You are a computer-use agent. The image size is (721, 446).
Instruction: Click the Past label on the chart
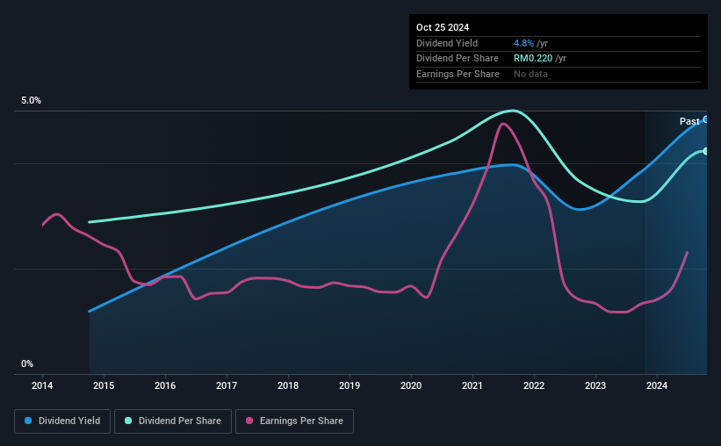point(689,121)
